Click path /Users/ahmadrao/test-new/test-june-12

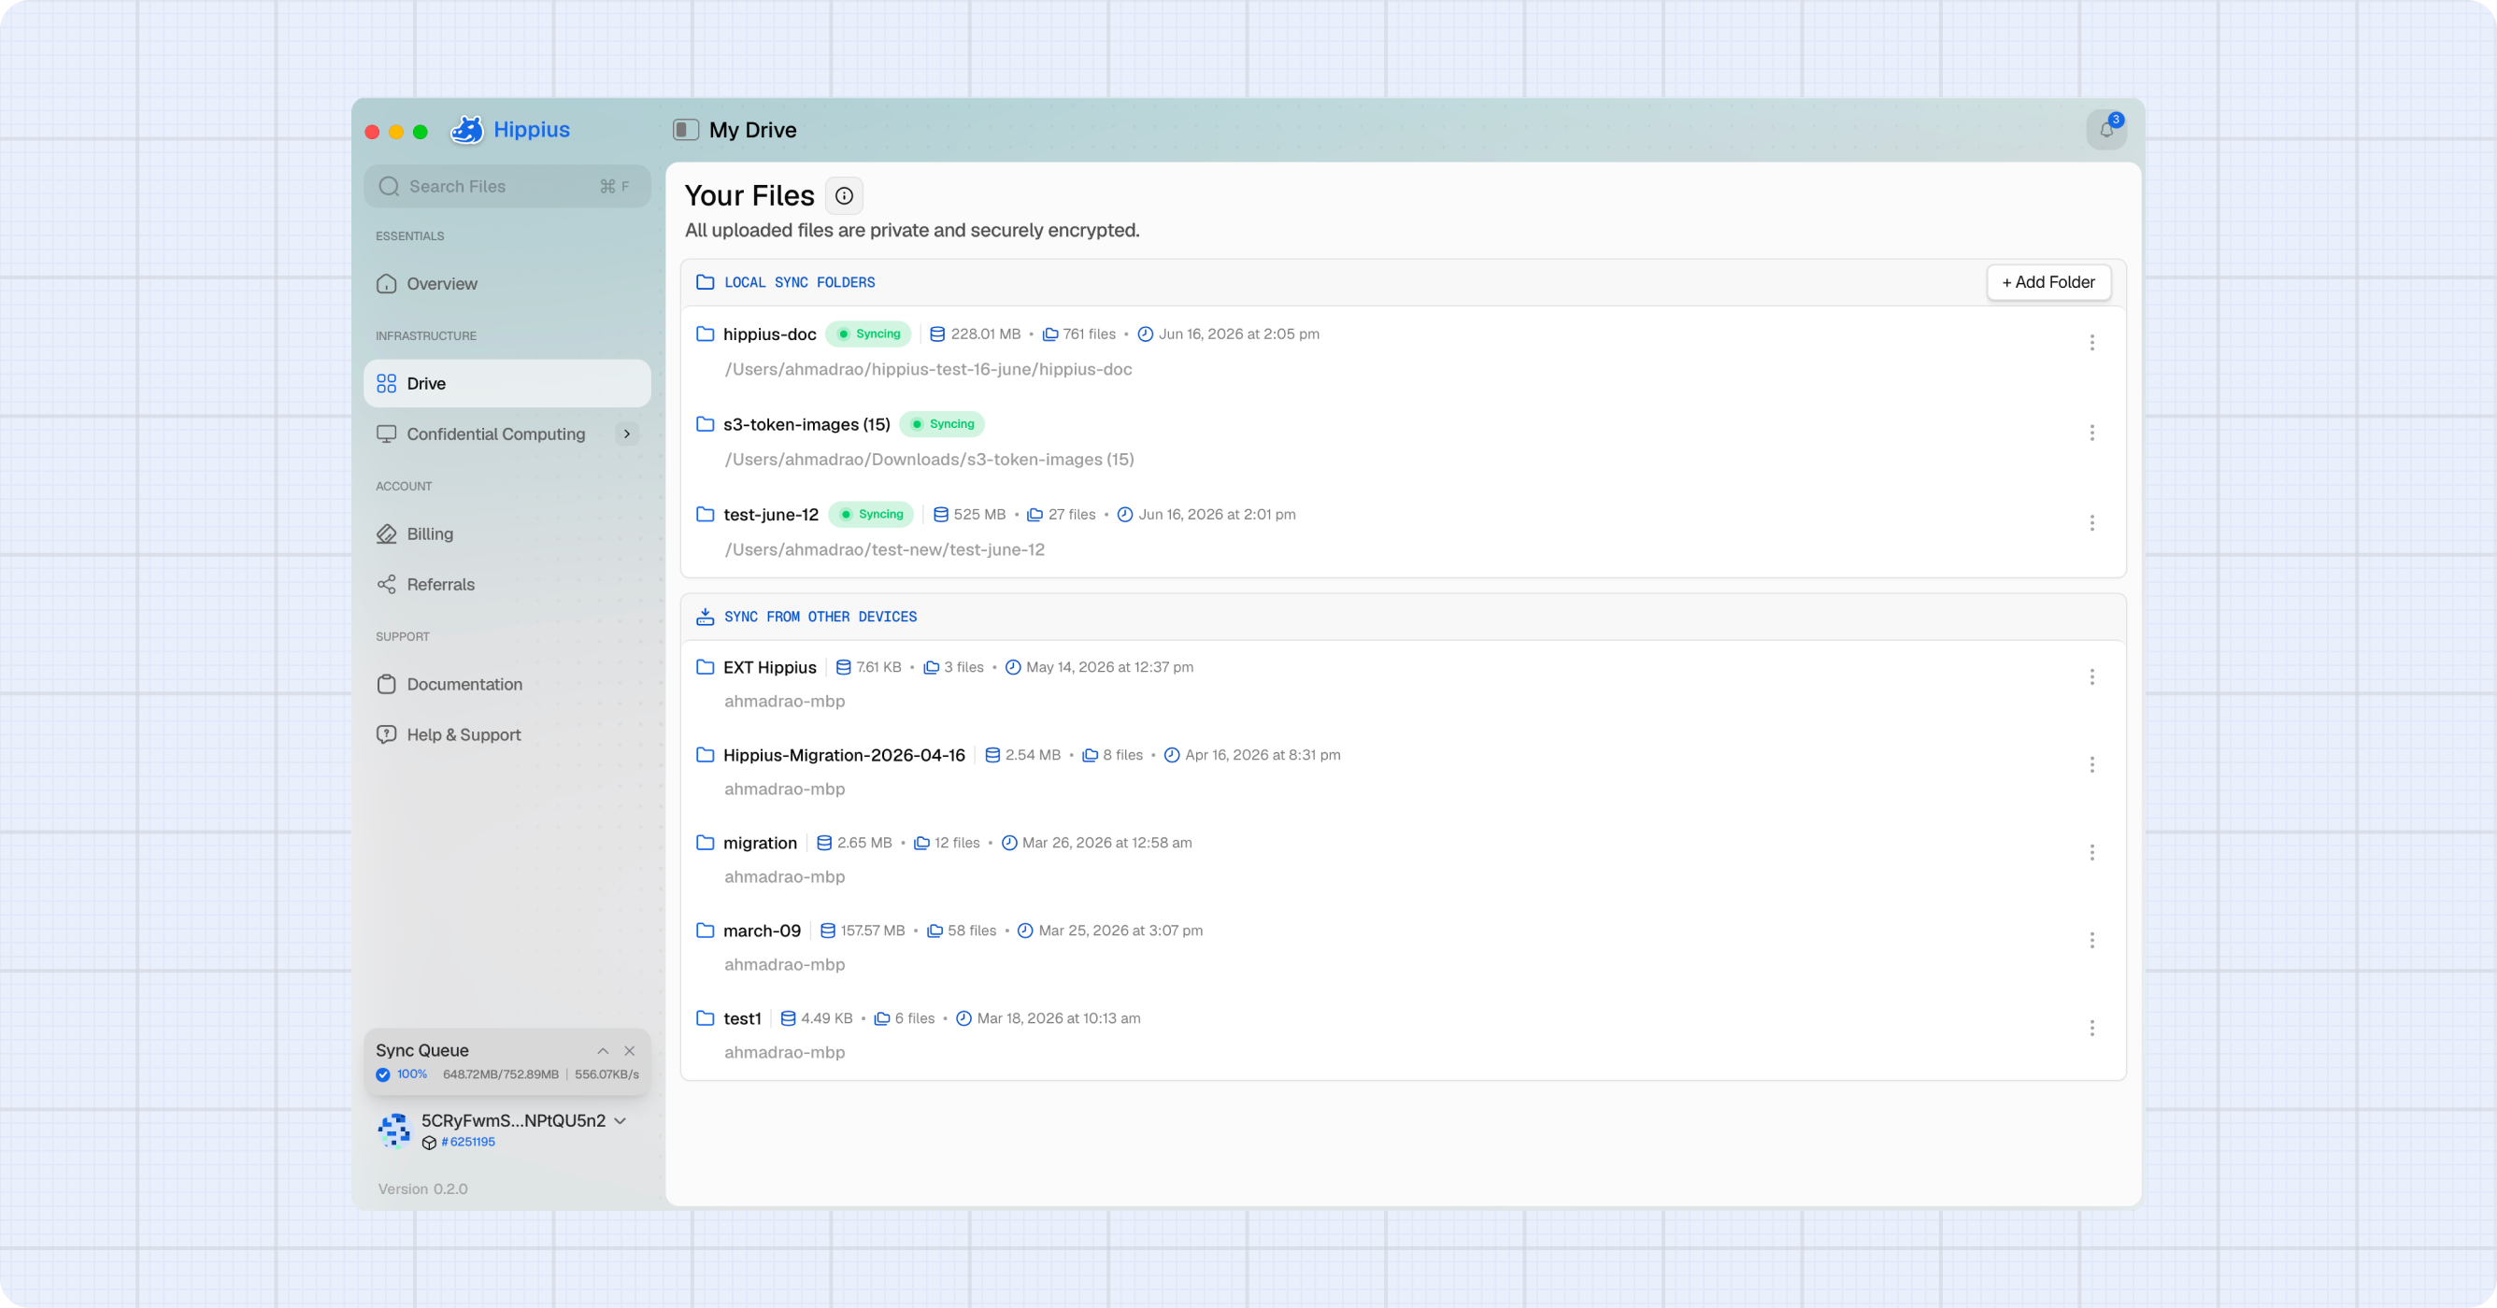coord(884,550)
